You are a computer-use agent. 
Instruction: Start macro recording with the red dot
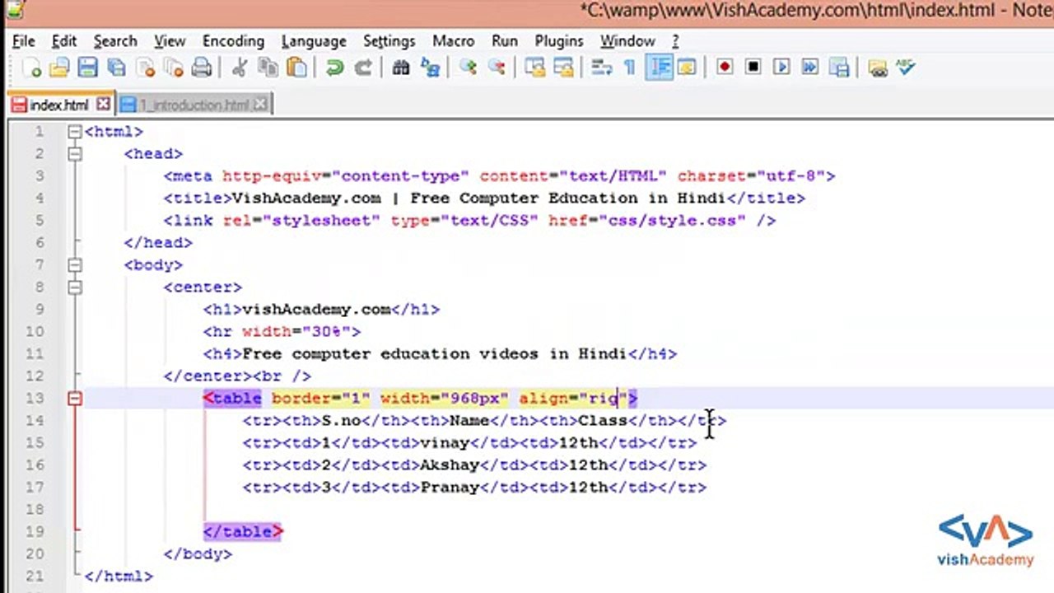725,68
